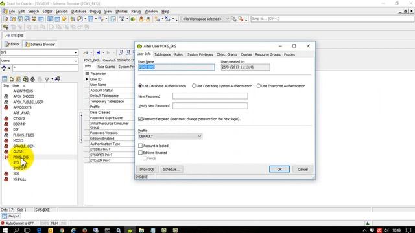
Task: Click the lock user icon in list toolbar
Action: coord(32,79)
